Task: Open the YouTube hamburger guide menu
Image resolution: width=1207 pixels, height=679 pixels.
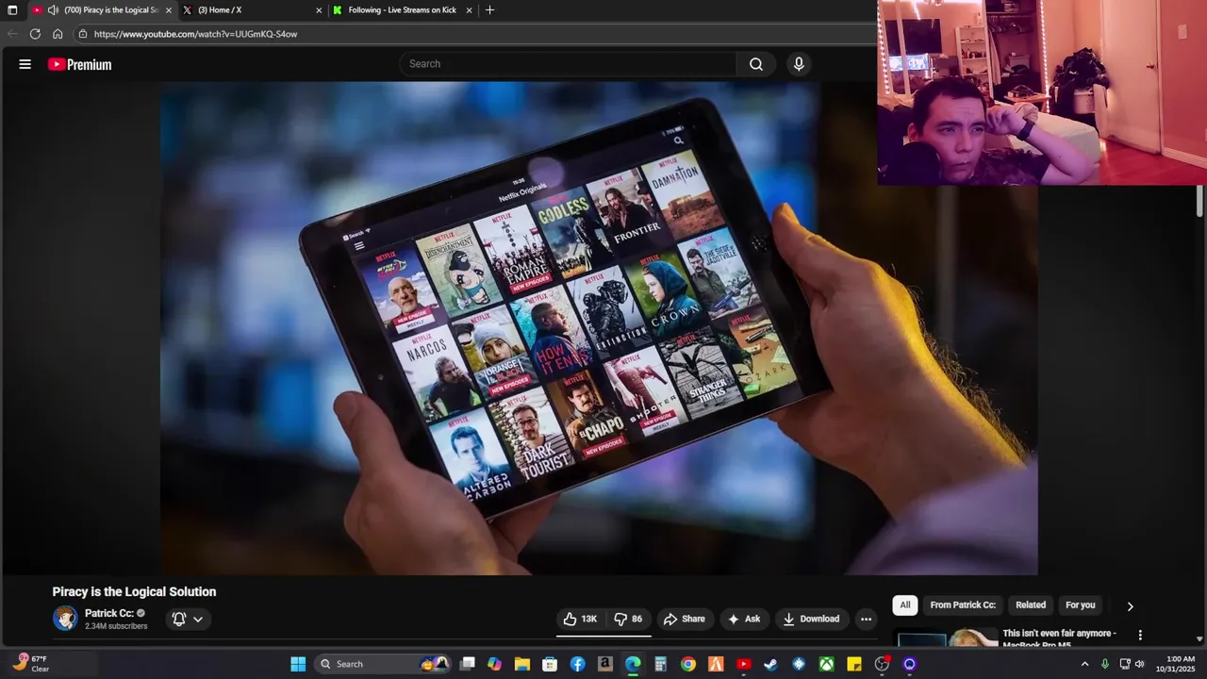Action: coord(25,64)
